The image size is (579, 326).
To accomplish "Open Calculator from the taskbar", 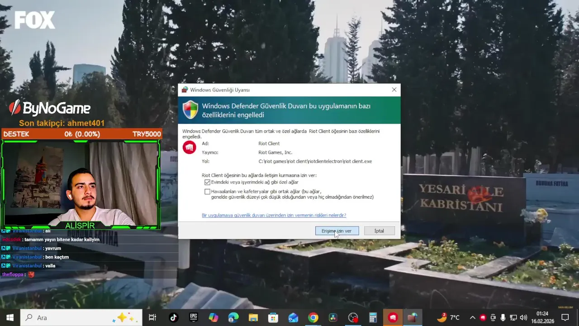I will pos(373,317).
